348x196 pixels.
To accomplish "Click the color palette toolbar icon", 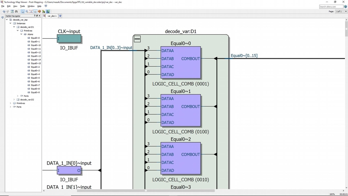I will coord(39,11).
